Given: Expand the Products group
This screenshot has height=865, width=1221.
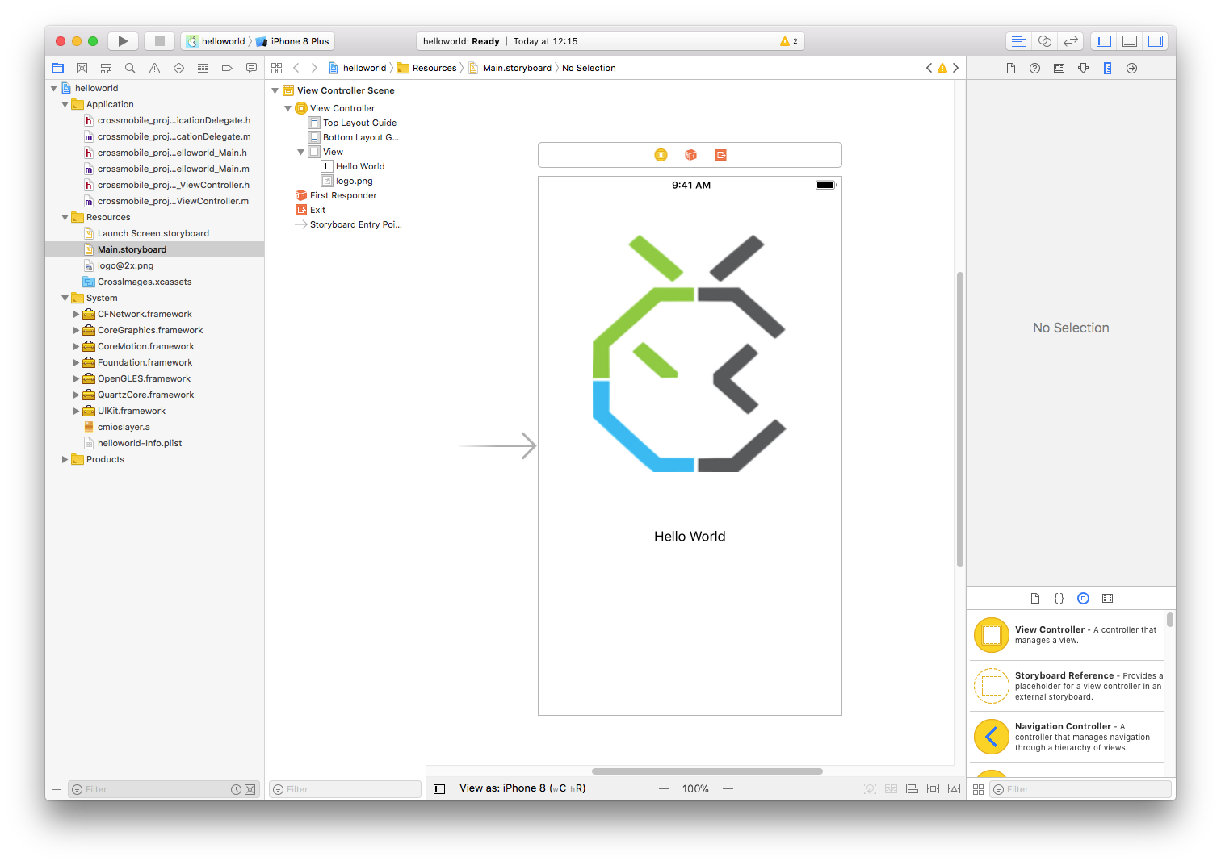Looking at the screenshot, I should pyautogui.click(x=65, y=459).
